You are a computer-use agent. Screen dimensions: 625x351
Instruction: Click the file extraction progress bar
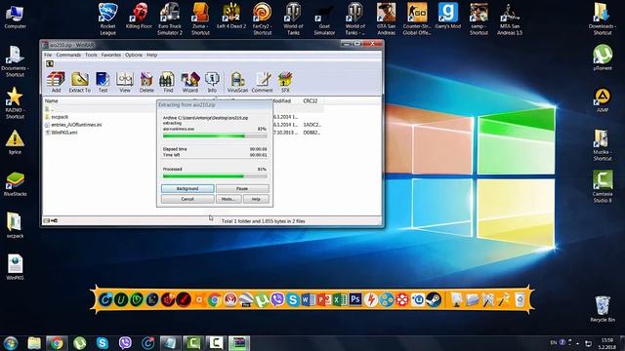215,136
